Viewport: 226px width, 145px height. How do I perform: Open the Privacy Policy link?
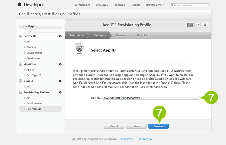[146, 139]
